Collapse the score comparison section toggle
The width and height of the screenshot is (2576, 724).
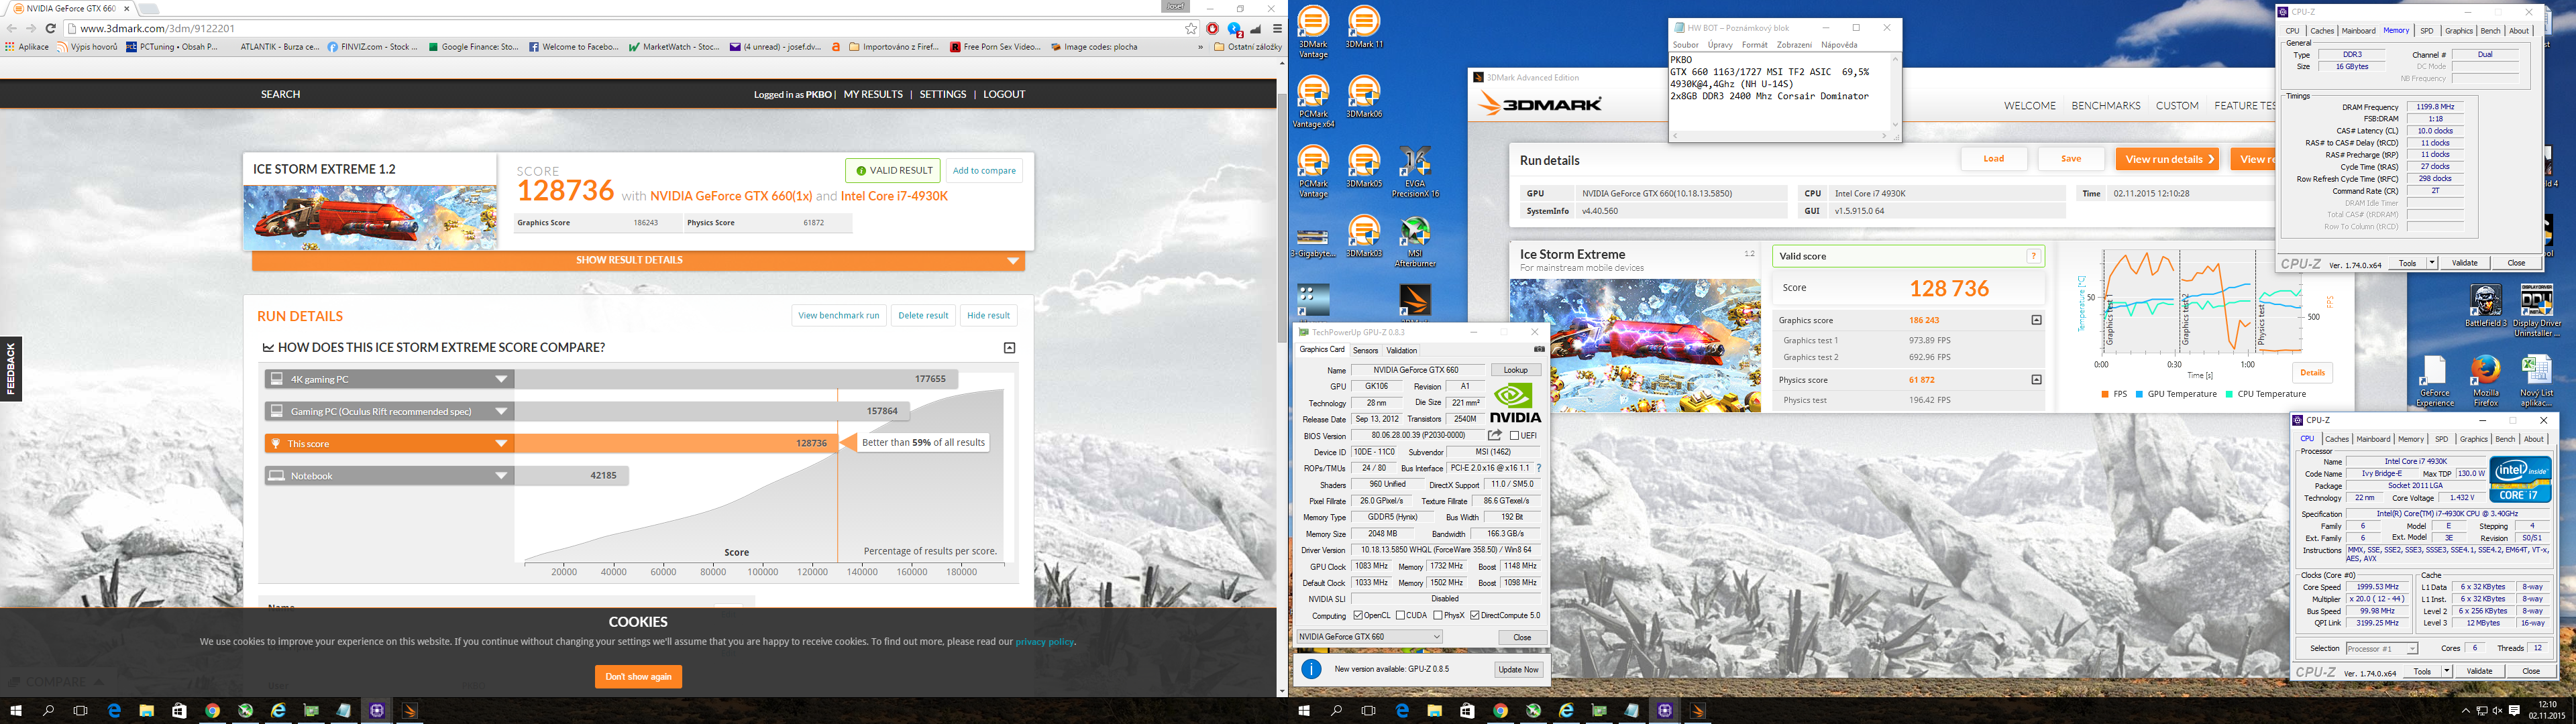pyautogui.click(x=1010, y=348)
